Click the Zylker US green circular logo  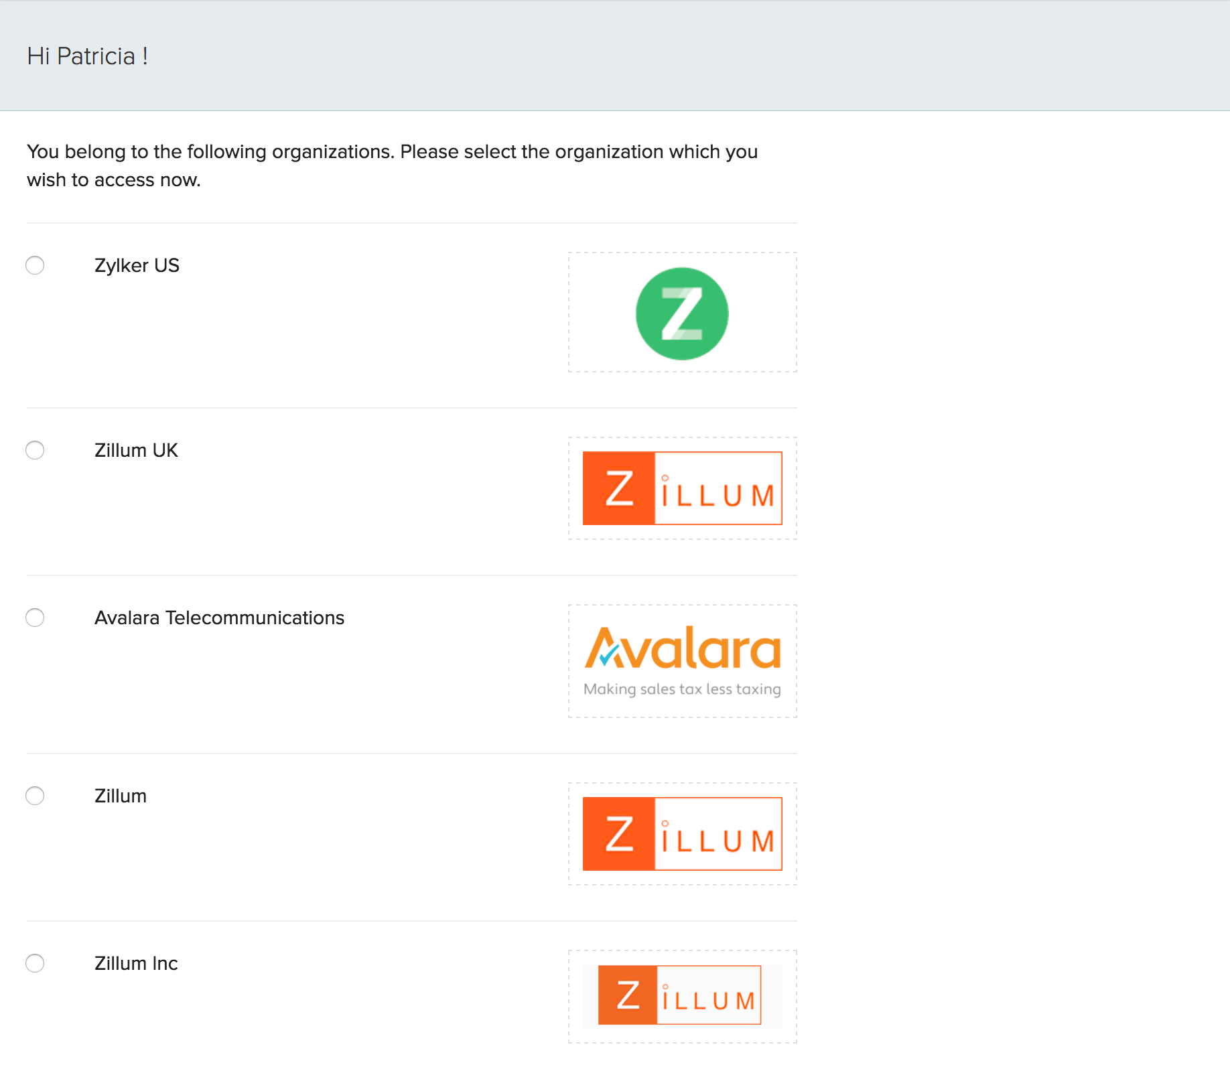pos(681,313)
